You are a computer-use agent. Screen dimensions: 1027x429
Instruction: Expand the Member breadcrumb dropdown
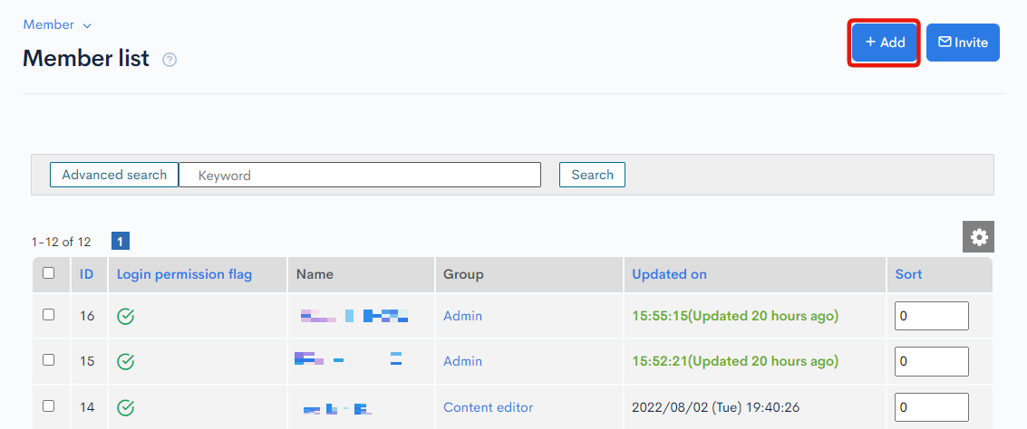pyautogui.click(x=57, y=24)
